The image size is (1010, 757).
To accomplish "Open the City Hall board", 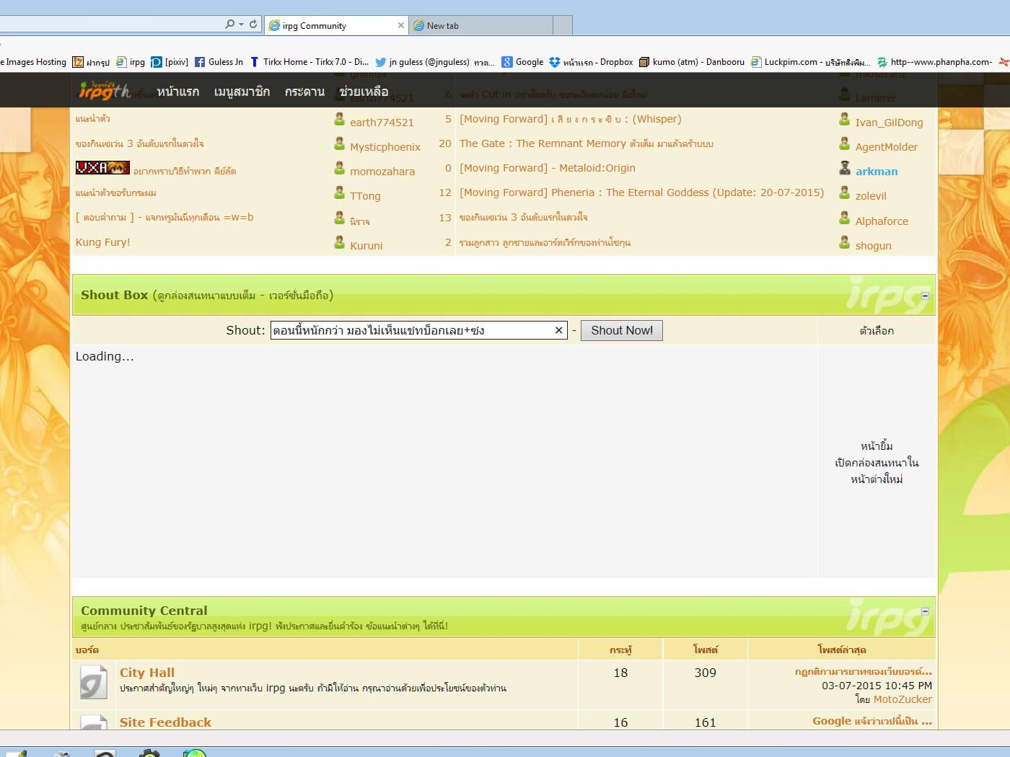I will point(147,673).
